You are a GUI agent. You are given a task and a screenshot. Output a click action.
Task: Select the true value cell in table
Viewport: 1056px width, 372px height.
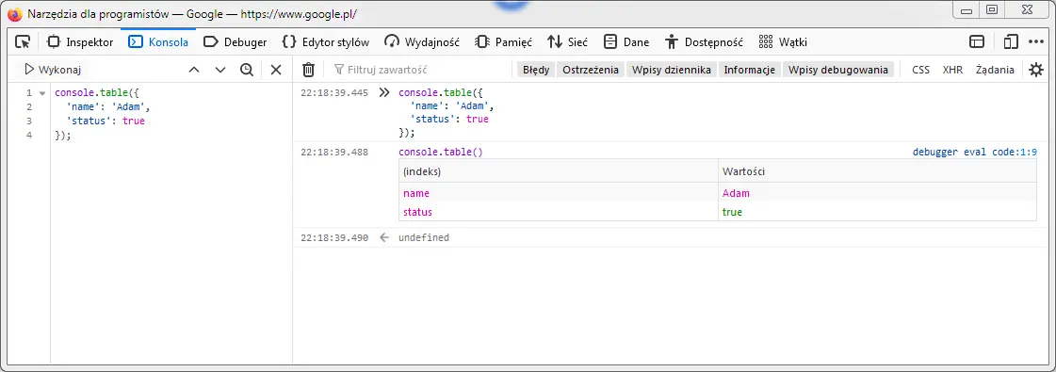pyautogui.click(x=877, y=212)
